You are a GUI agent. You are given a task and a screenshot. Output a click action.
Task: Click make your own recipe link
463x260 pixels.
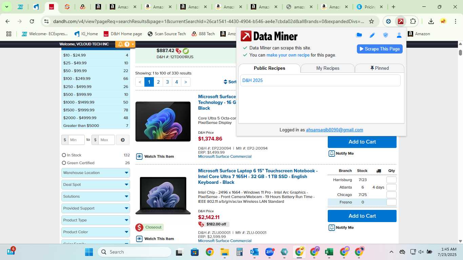[x=288, y=55]
